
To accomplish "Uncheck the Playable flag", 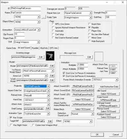I will (x=89, y=27).
